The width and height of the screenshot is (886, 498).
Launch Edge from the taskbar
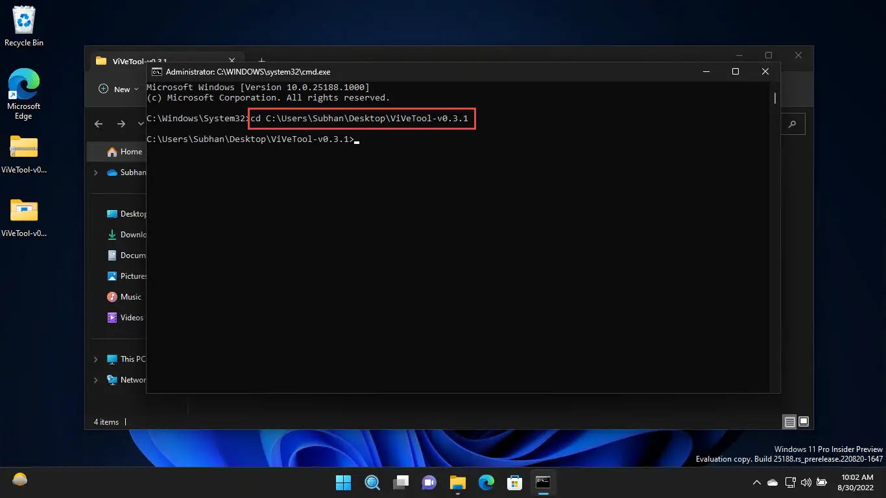(x=486, y=482)
